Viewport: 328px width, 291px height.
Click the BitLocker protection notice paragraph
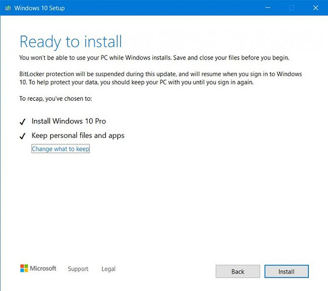tap(160, 78)
